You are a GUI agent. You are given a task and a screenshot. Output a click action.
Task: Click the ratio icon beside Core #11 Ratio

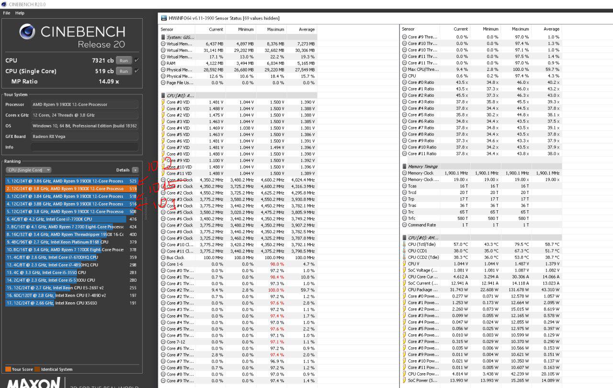tap(405, 154)
